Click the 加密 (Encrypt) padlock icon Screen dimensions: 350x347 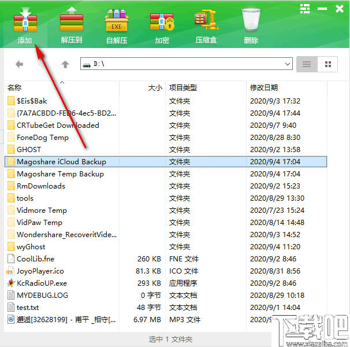tap(162, 22)
